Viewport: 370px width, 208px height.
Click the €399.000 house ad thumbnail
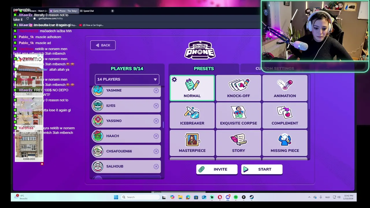[x=29, y=146]
